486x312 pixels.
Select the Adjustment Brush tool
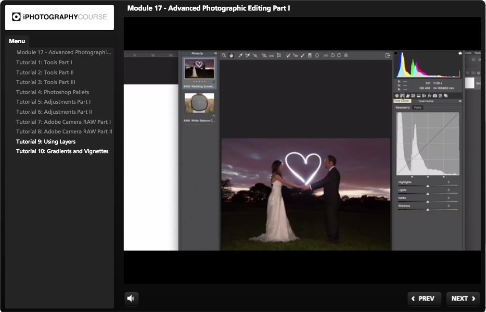click(x=303, y=55)
